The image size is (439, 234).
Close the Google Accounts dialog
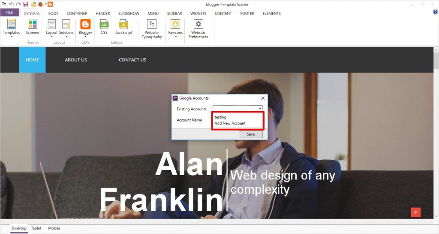click(x=263, y=98)
